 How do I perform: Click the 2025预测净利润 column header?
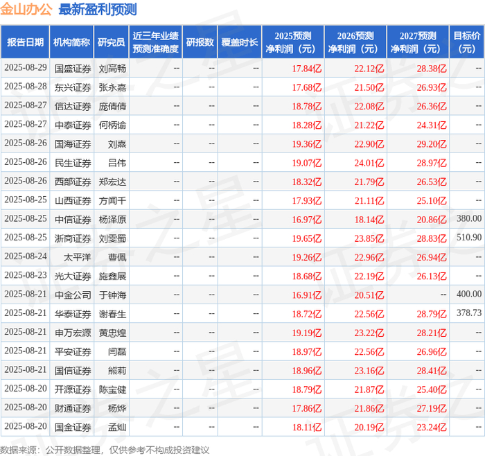tap(293, 42)
